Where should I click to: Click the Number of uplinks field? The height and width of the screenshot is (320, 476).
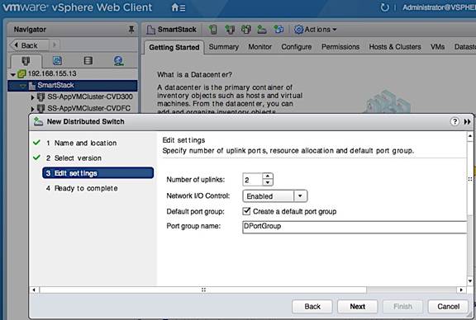(252, 180)
